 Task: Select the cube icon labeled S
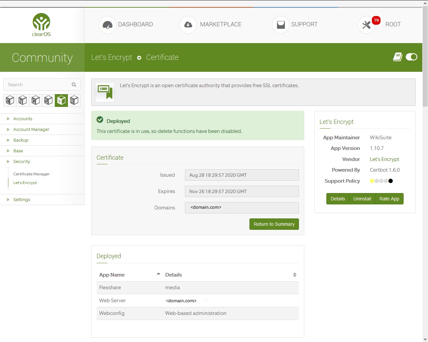click(x=48, y=100)
